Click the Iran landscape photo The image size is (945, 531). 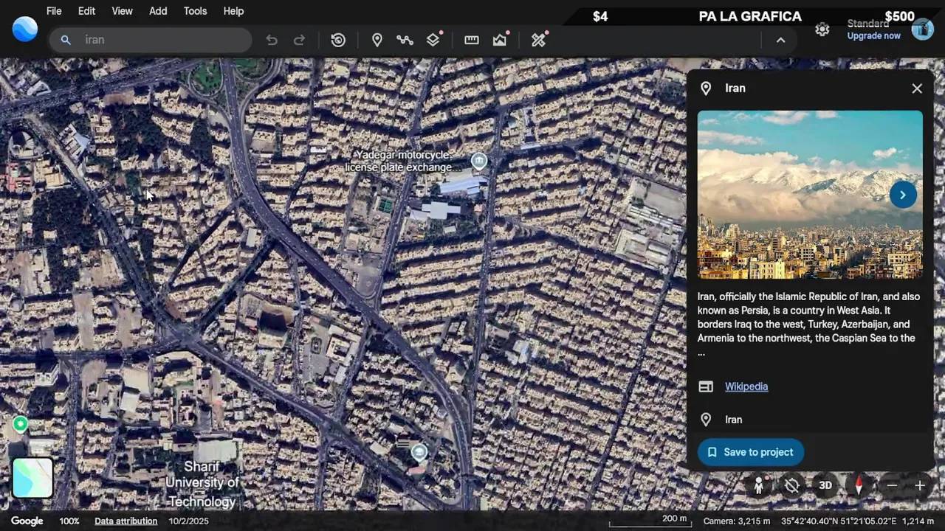pyautogui.click(x=810, y=195)
